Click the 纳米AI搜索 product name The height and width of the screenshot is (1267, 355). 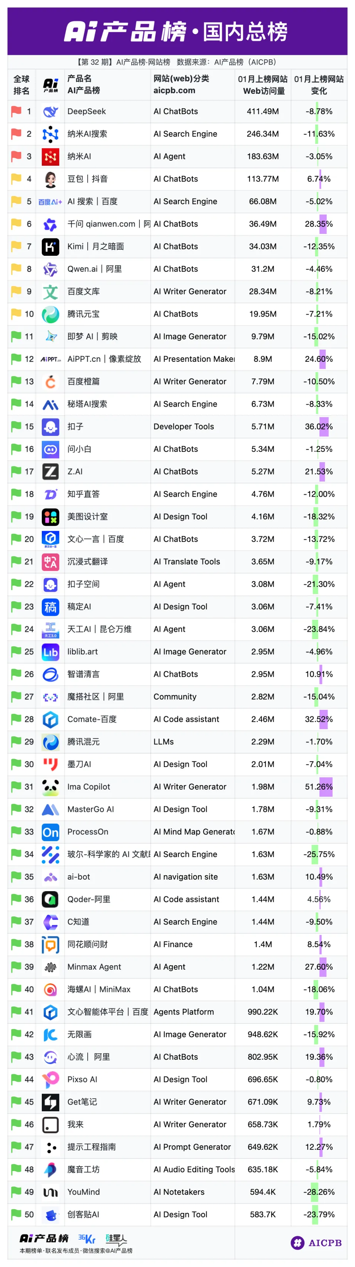pos(87,134)
